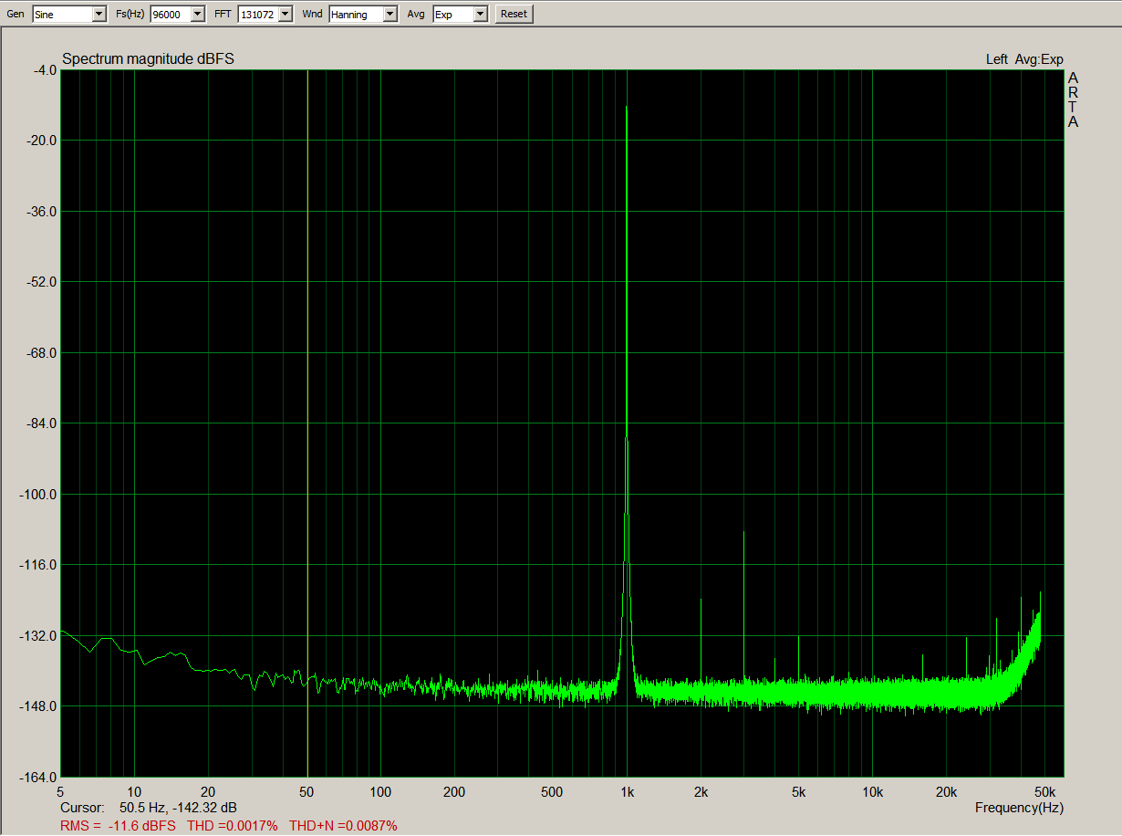Click the 50 frequency axis label
This screenshot has height=836, width=1122.
click(x=306, y=792)
